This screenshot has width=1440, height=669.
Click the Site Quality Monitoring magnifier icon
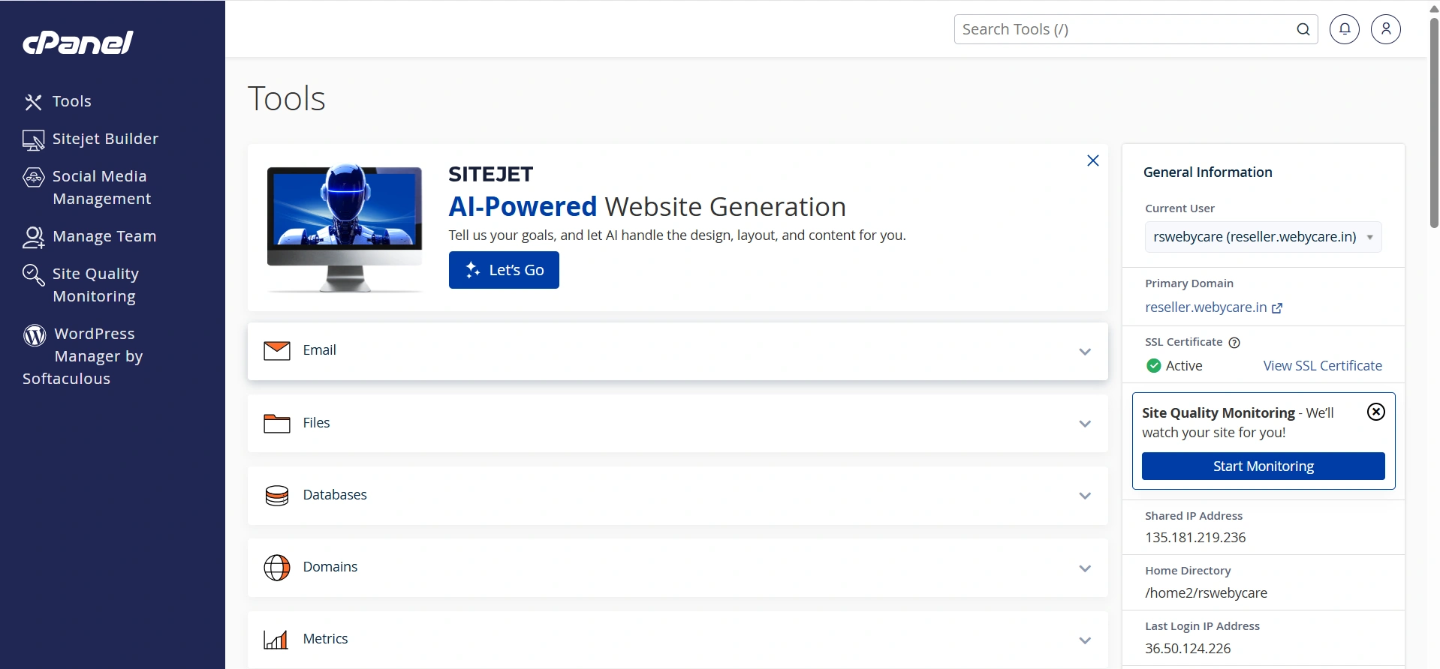click(34, 275)
